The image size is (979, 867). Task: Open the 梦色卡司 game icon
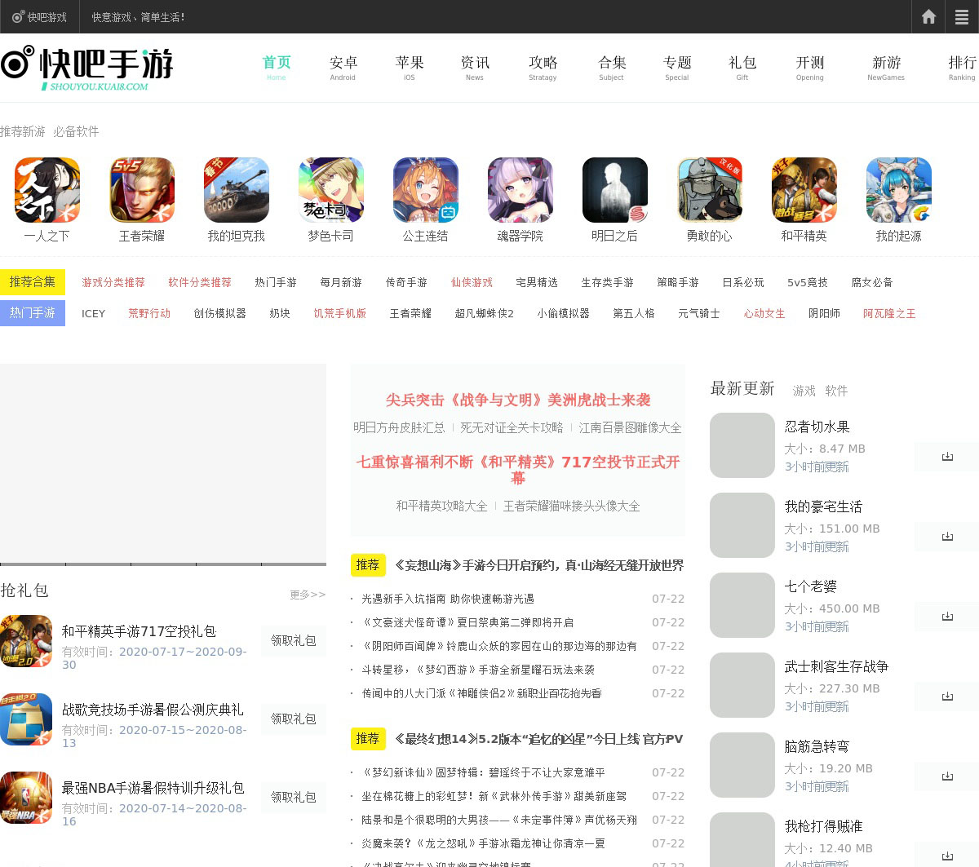click(x=331, y=190)
